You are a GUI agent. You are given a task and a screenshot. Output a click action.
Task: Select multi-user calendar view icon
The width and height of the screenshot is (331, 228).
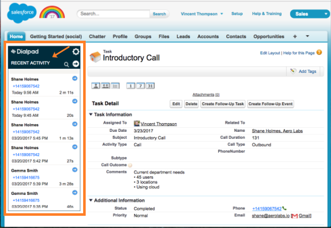106,86
